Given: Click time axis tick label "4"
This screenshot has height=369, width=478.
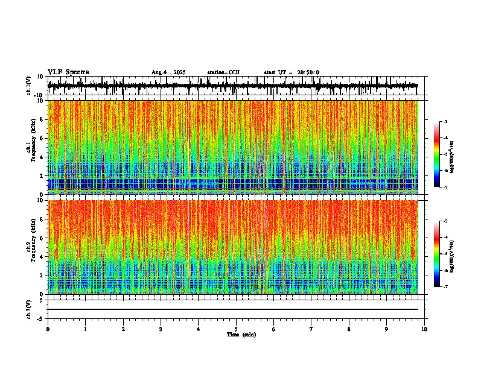Looking at the screenshot, I should click(199, 329).
